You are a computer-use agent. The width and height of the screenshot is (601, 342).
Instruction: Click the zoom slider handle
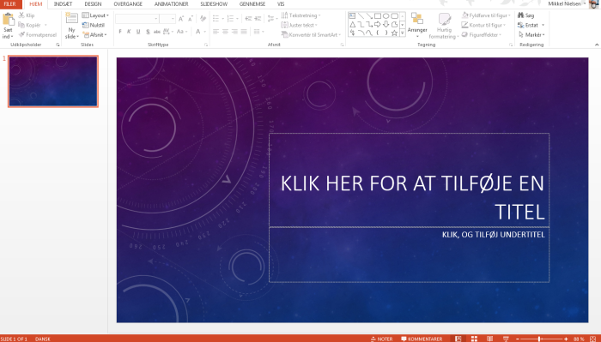(539, 339)
